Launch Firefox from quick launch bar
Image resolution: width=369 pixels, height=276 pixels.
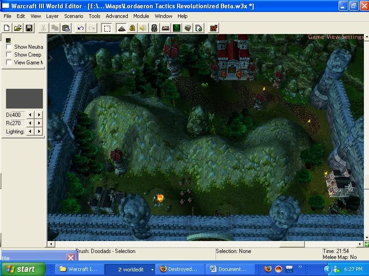268,269
